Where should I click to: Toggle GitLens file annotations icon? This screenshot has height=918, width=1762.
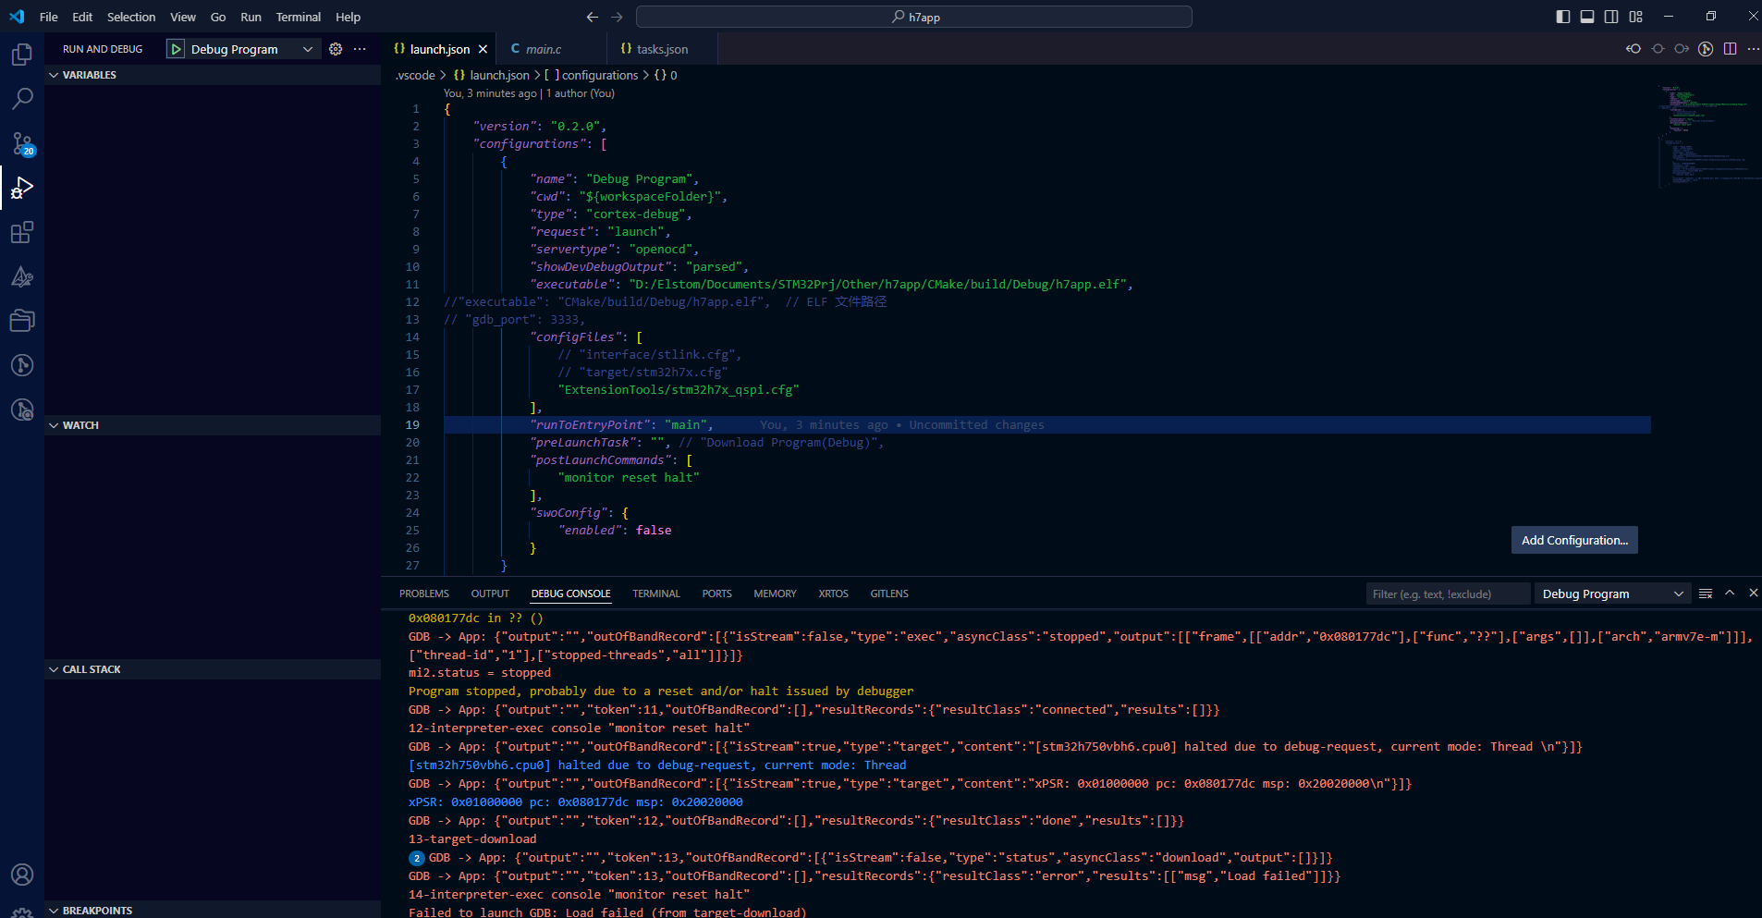pyautogui.click(x=1706, y=49)
